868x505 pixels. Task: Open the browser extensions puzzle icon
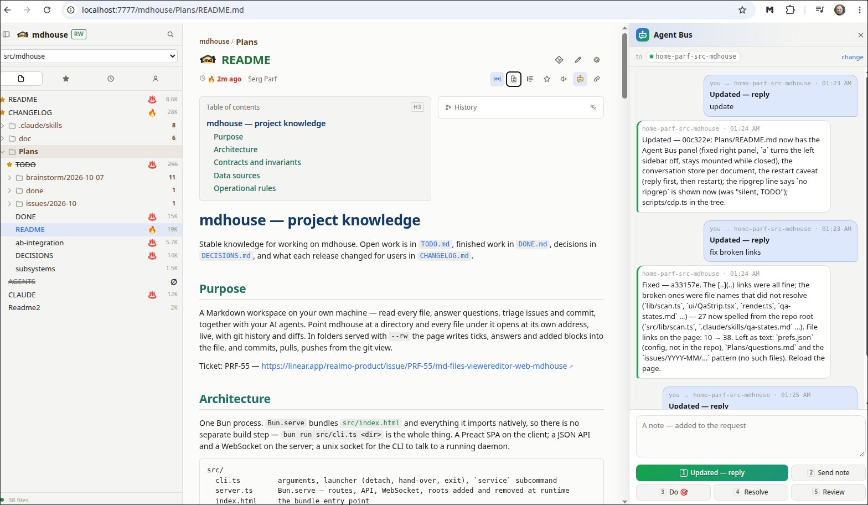coord(790,10)
